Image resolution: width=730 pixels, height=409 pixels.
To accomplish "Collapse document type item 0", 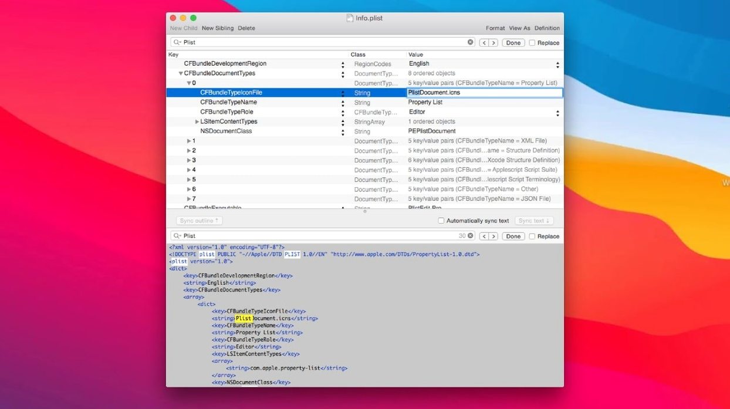I will coord(189,83).
